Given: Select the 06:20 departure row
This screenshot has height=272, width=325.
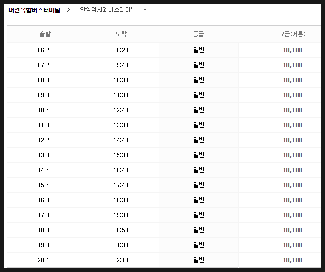Looking at the screenshot, I should point(164,50).
